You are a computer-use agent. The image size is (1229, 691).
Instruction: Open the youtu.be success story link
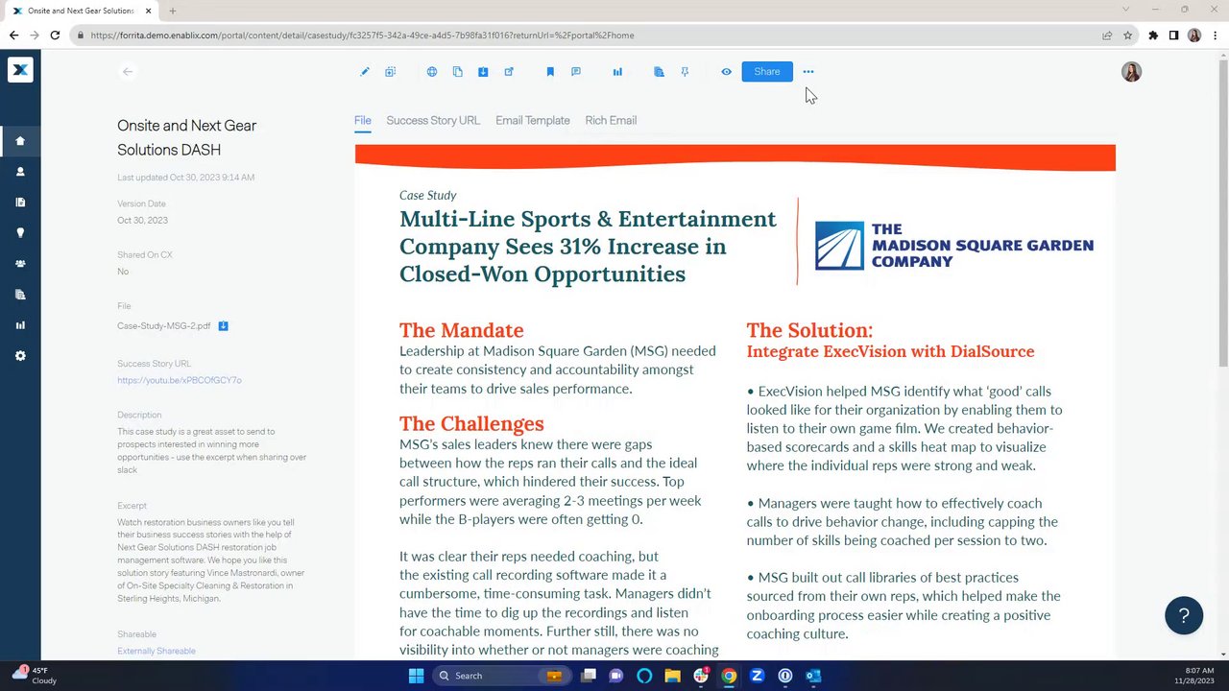pos(180,381)
